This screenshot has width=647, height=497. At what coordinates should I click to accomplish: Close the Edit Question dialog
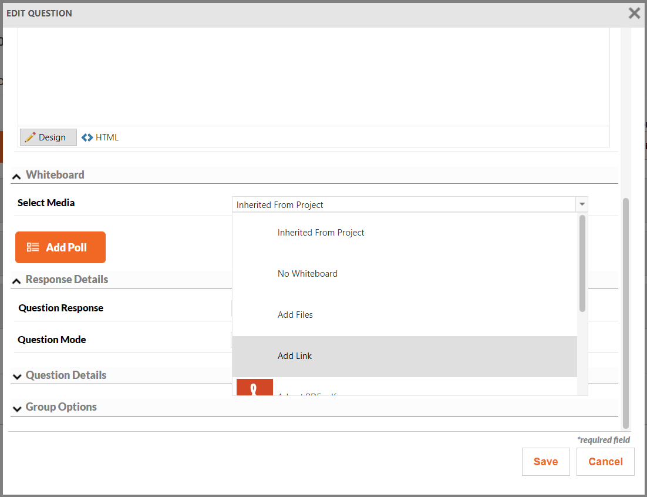634,13
